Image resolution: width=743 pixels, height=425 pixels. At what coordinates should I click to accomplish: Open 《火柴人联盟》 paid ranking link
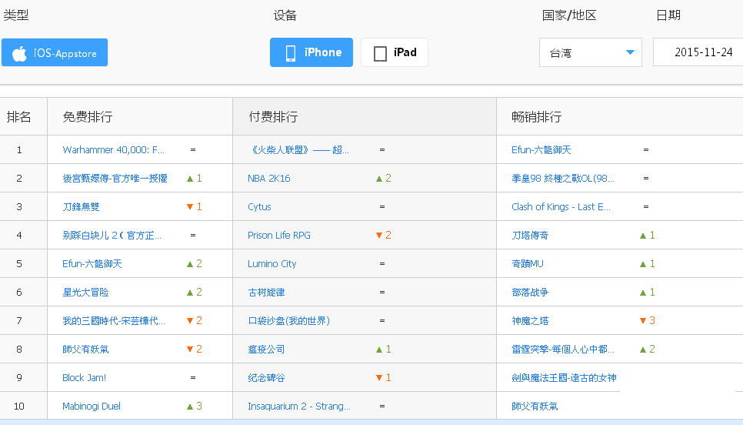click(298, 150)
